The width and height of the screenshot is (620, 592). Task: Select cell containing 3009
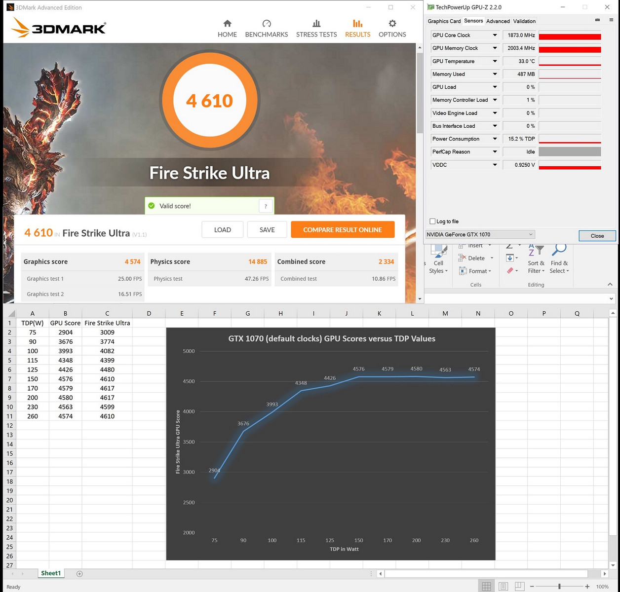(x=107, y=333)
